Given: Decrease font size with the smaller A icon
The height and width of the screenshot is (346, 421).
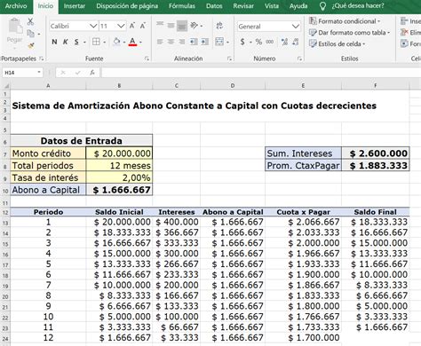Looking at the screenshot, I should click(x=143, y=26).
